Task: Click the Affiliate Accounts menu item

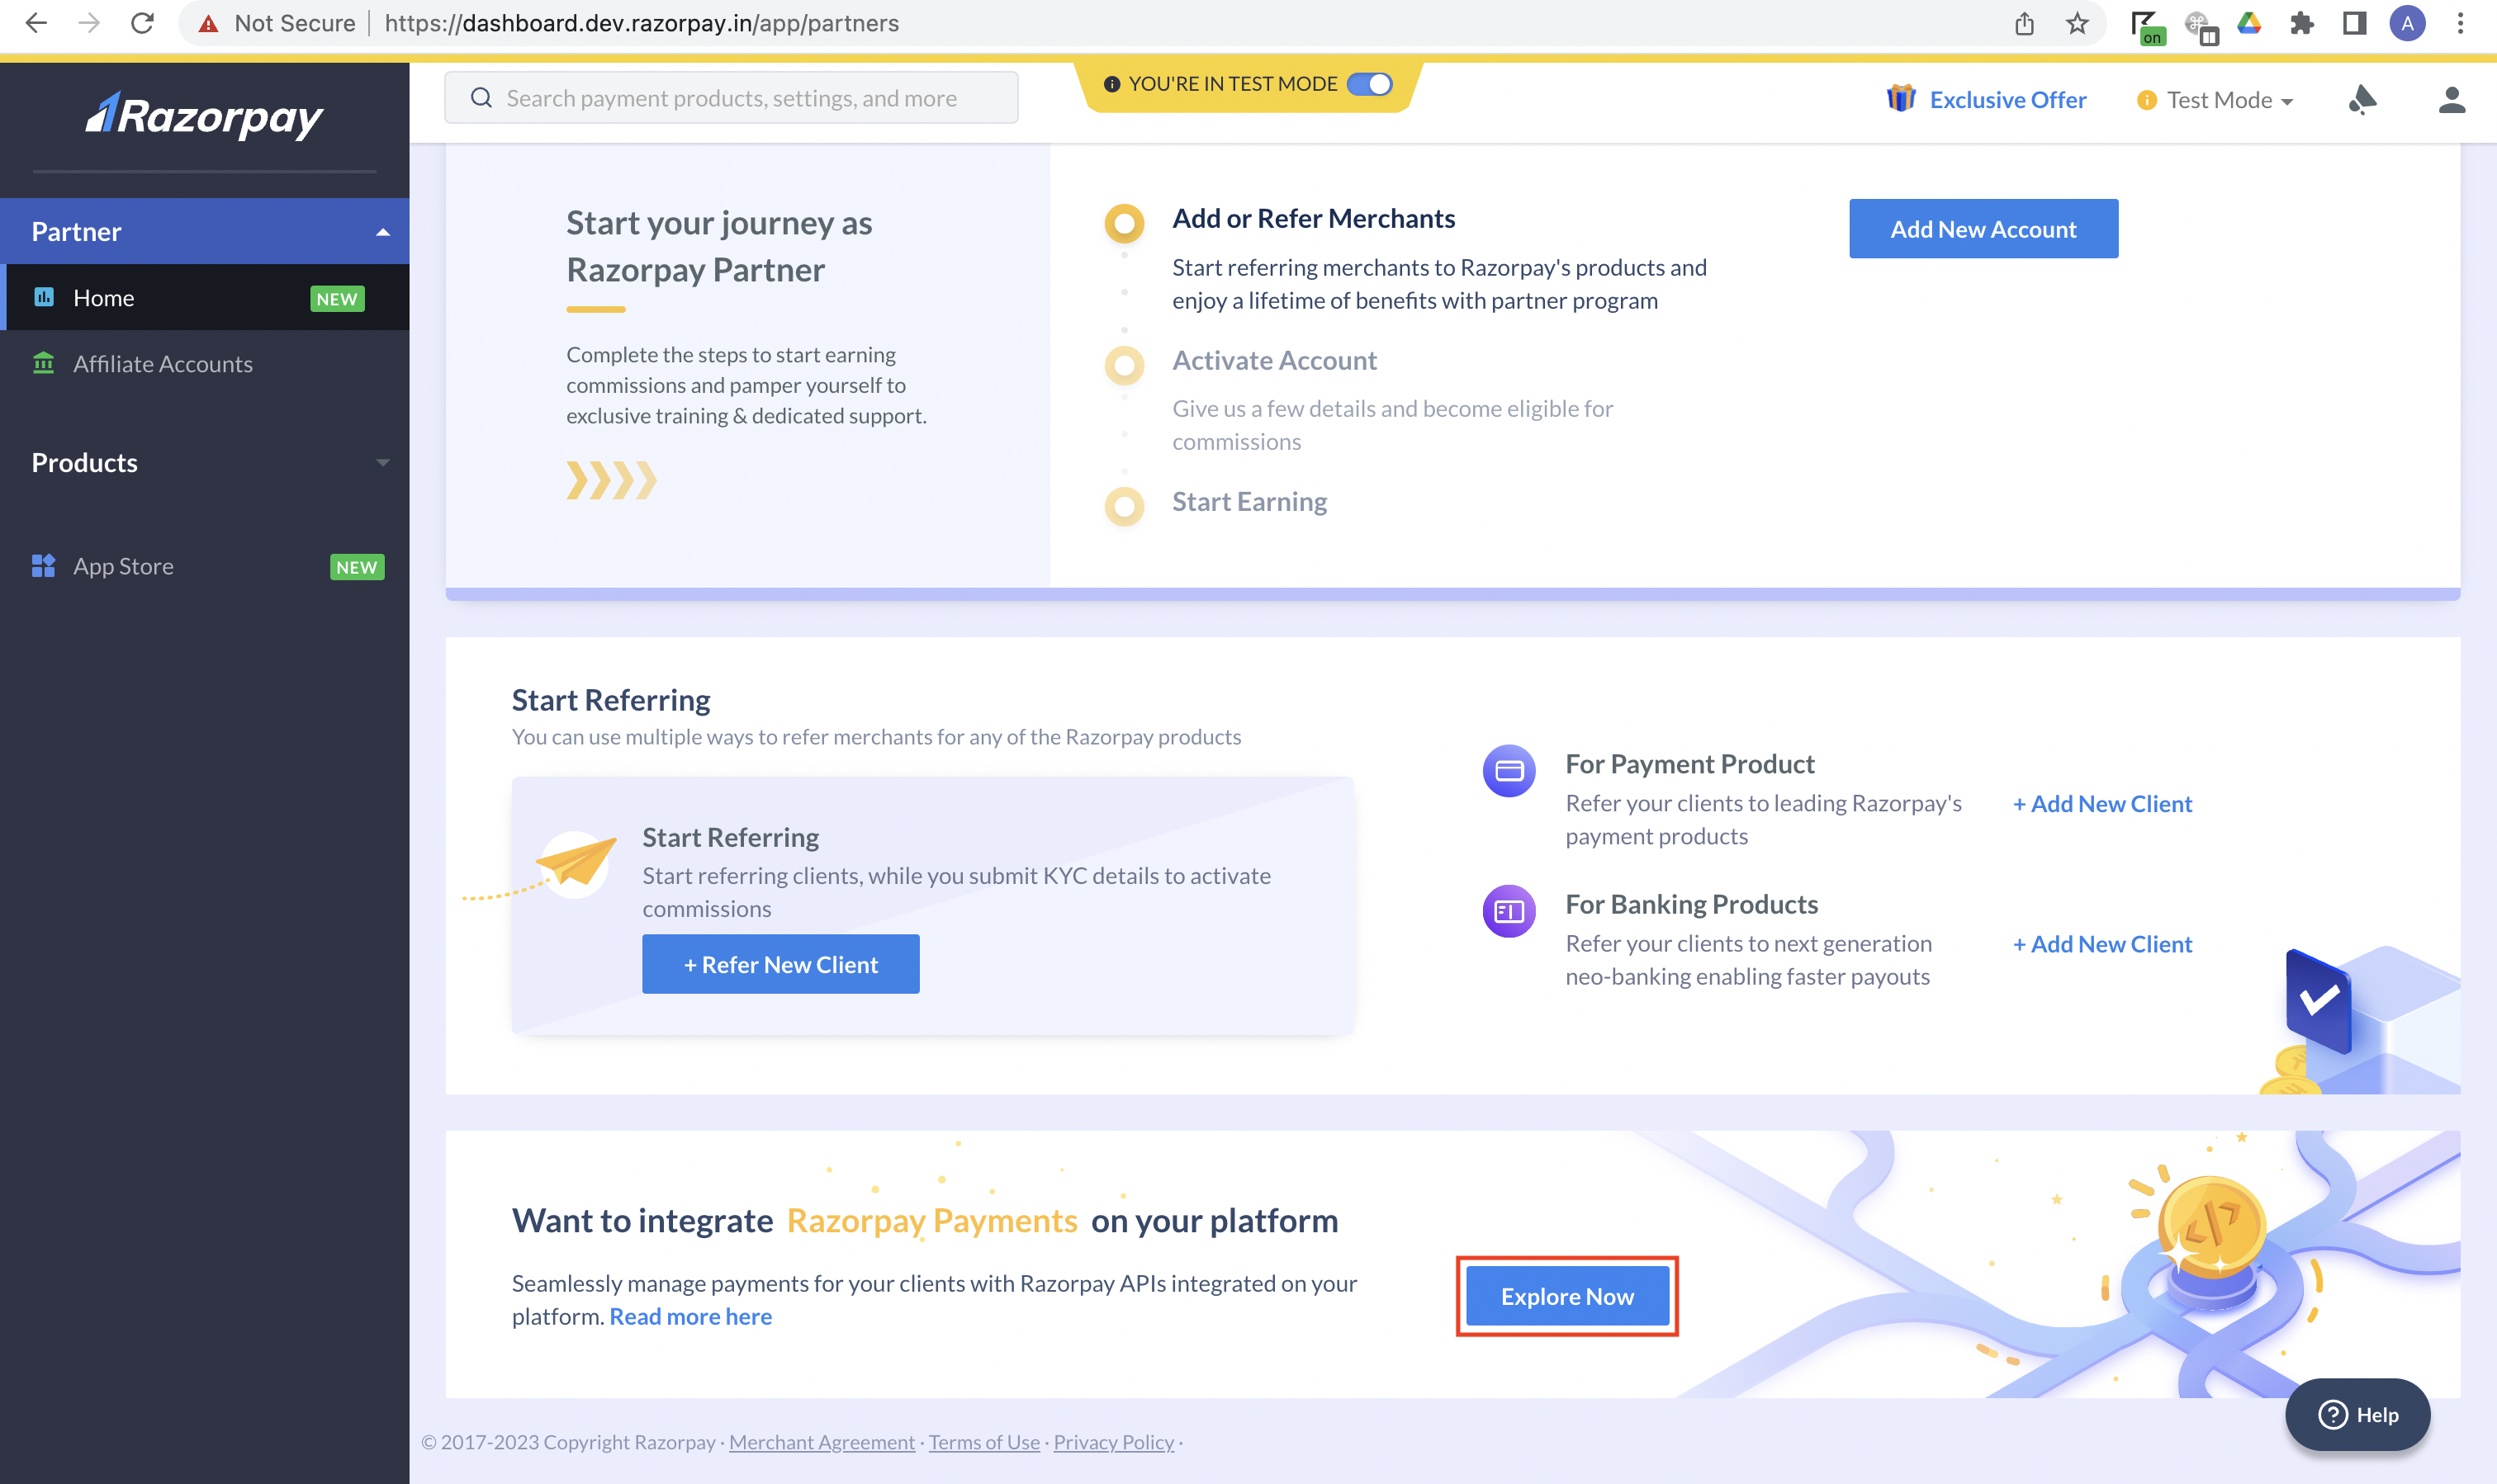Action: 161,364
